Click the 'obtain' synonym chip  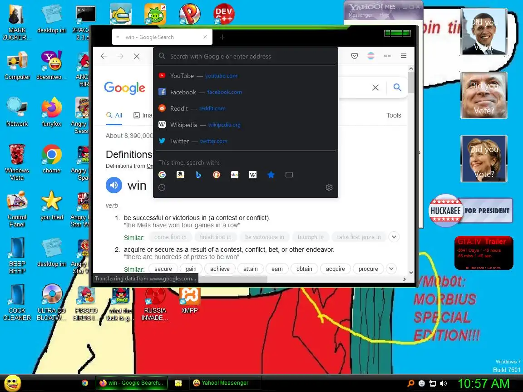(304, 269)
